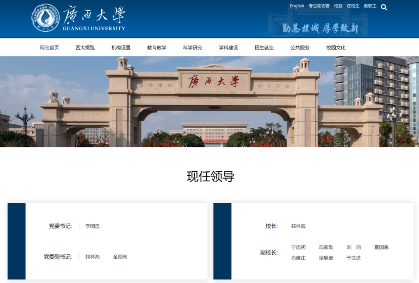Click the 现任领导 heading
The height and width of the screenshot is (283, 419).
210,177
